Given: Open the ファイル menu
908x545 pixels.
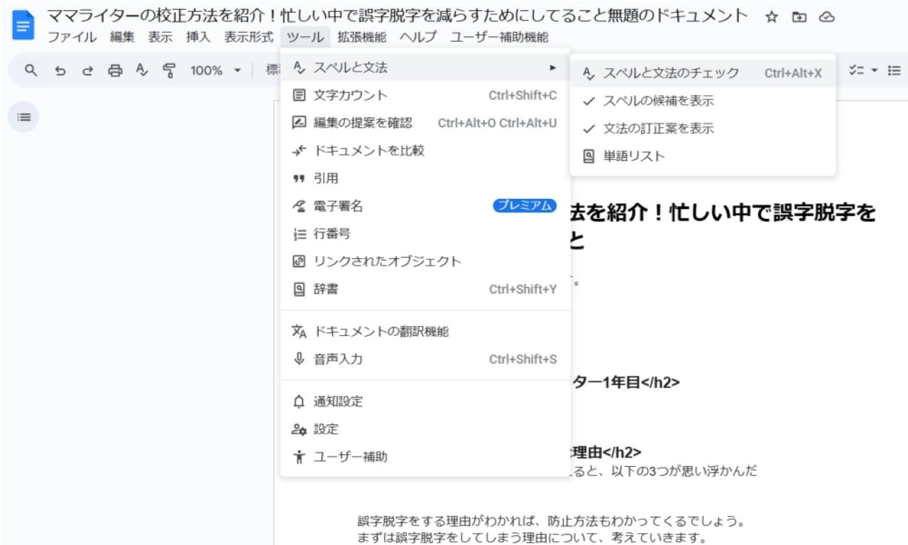Looking at the screenshot, I should coord(74,37).
